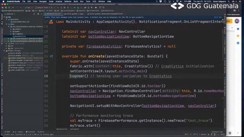Open the Android view selector dropdown
Viewport: 244px width, 137px height.
[x=11, y=14]
